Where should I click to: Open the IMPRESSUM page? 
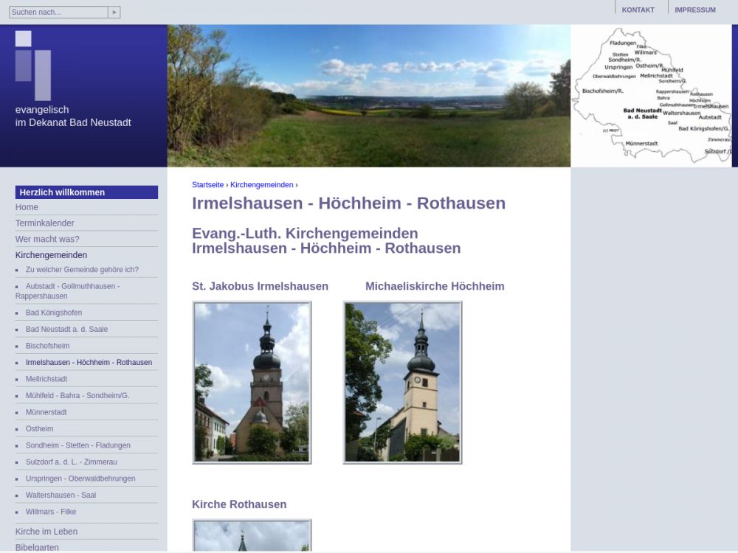[x=694, y=10]
